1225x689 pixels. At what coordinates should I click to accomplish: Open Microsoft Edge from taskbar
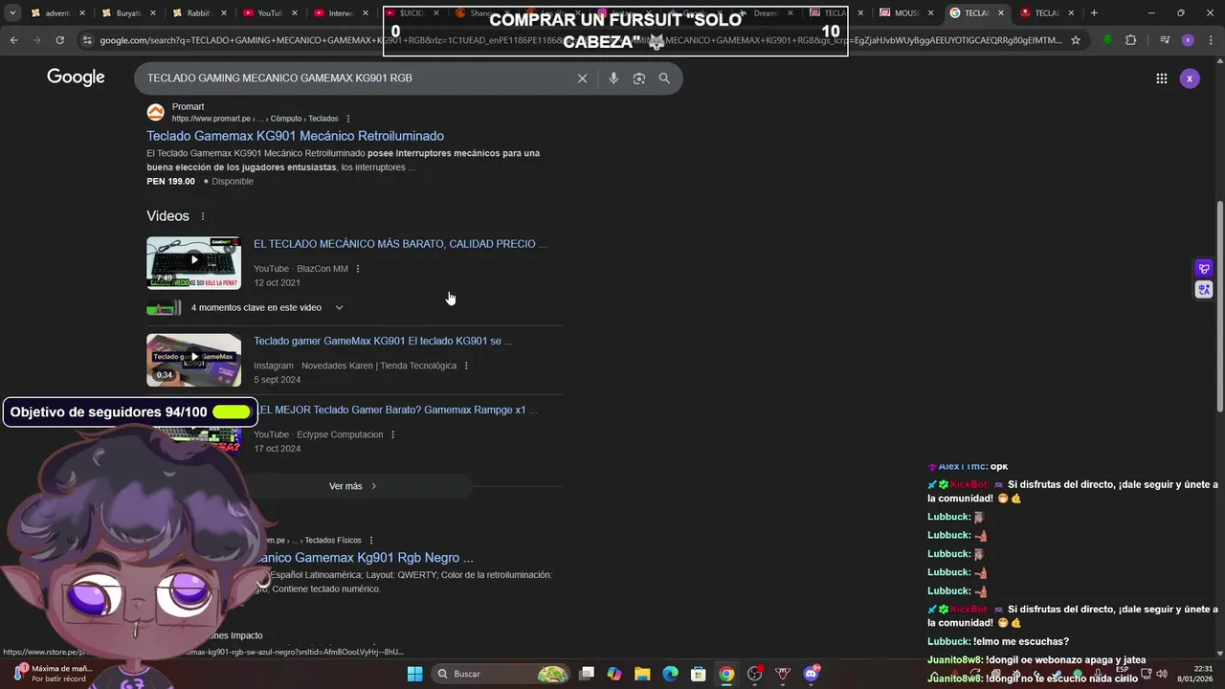pyautogui.click(x=670, y=674)
